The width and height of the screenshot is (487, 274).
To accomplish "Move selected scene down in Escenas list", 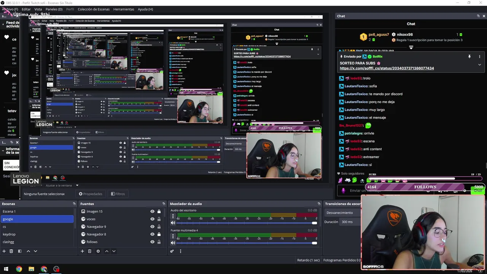I will [x=35, y=251].
